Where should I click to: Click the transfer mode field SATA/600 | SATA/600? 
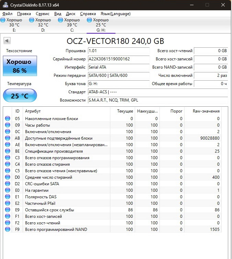tap(119, 75)
